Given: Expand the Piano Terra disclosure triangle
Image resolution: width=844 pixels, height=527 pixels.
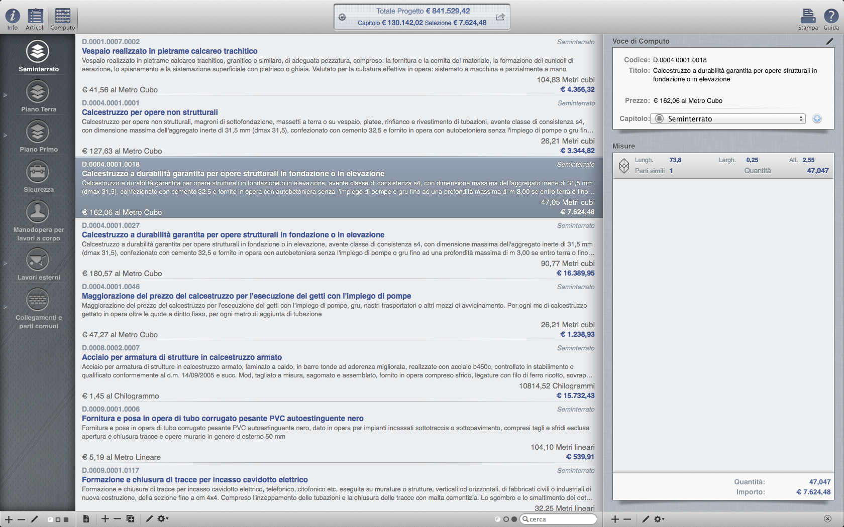Looking at the screenshot, I should tap(6, 95).
